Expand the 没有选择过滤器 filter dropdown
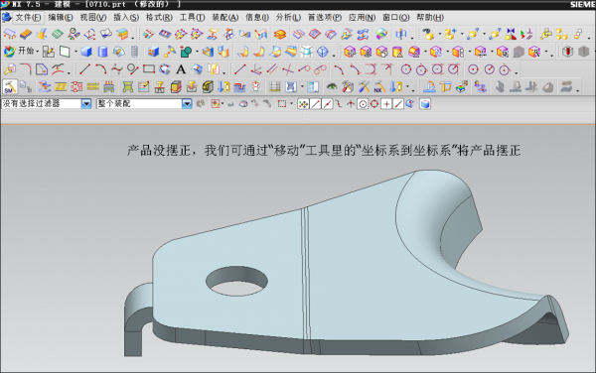The width and height of the screenshot is (596, 373). tap(86, 103)
